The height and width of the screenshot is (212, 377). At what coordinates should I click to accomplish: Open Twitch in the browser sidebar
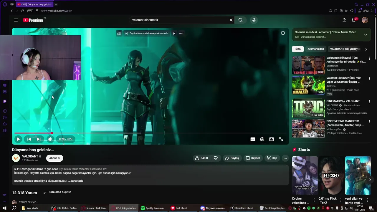(5, 101)
